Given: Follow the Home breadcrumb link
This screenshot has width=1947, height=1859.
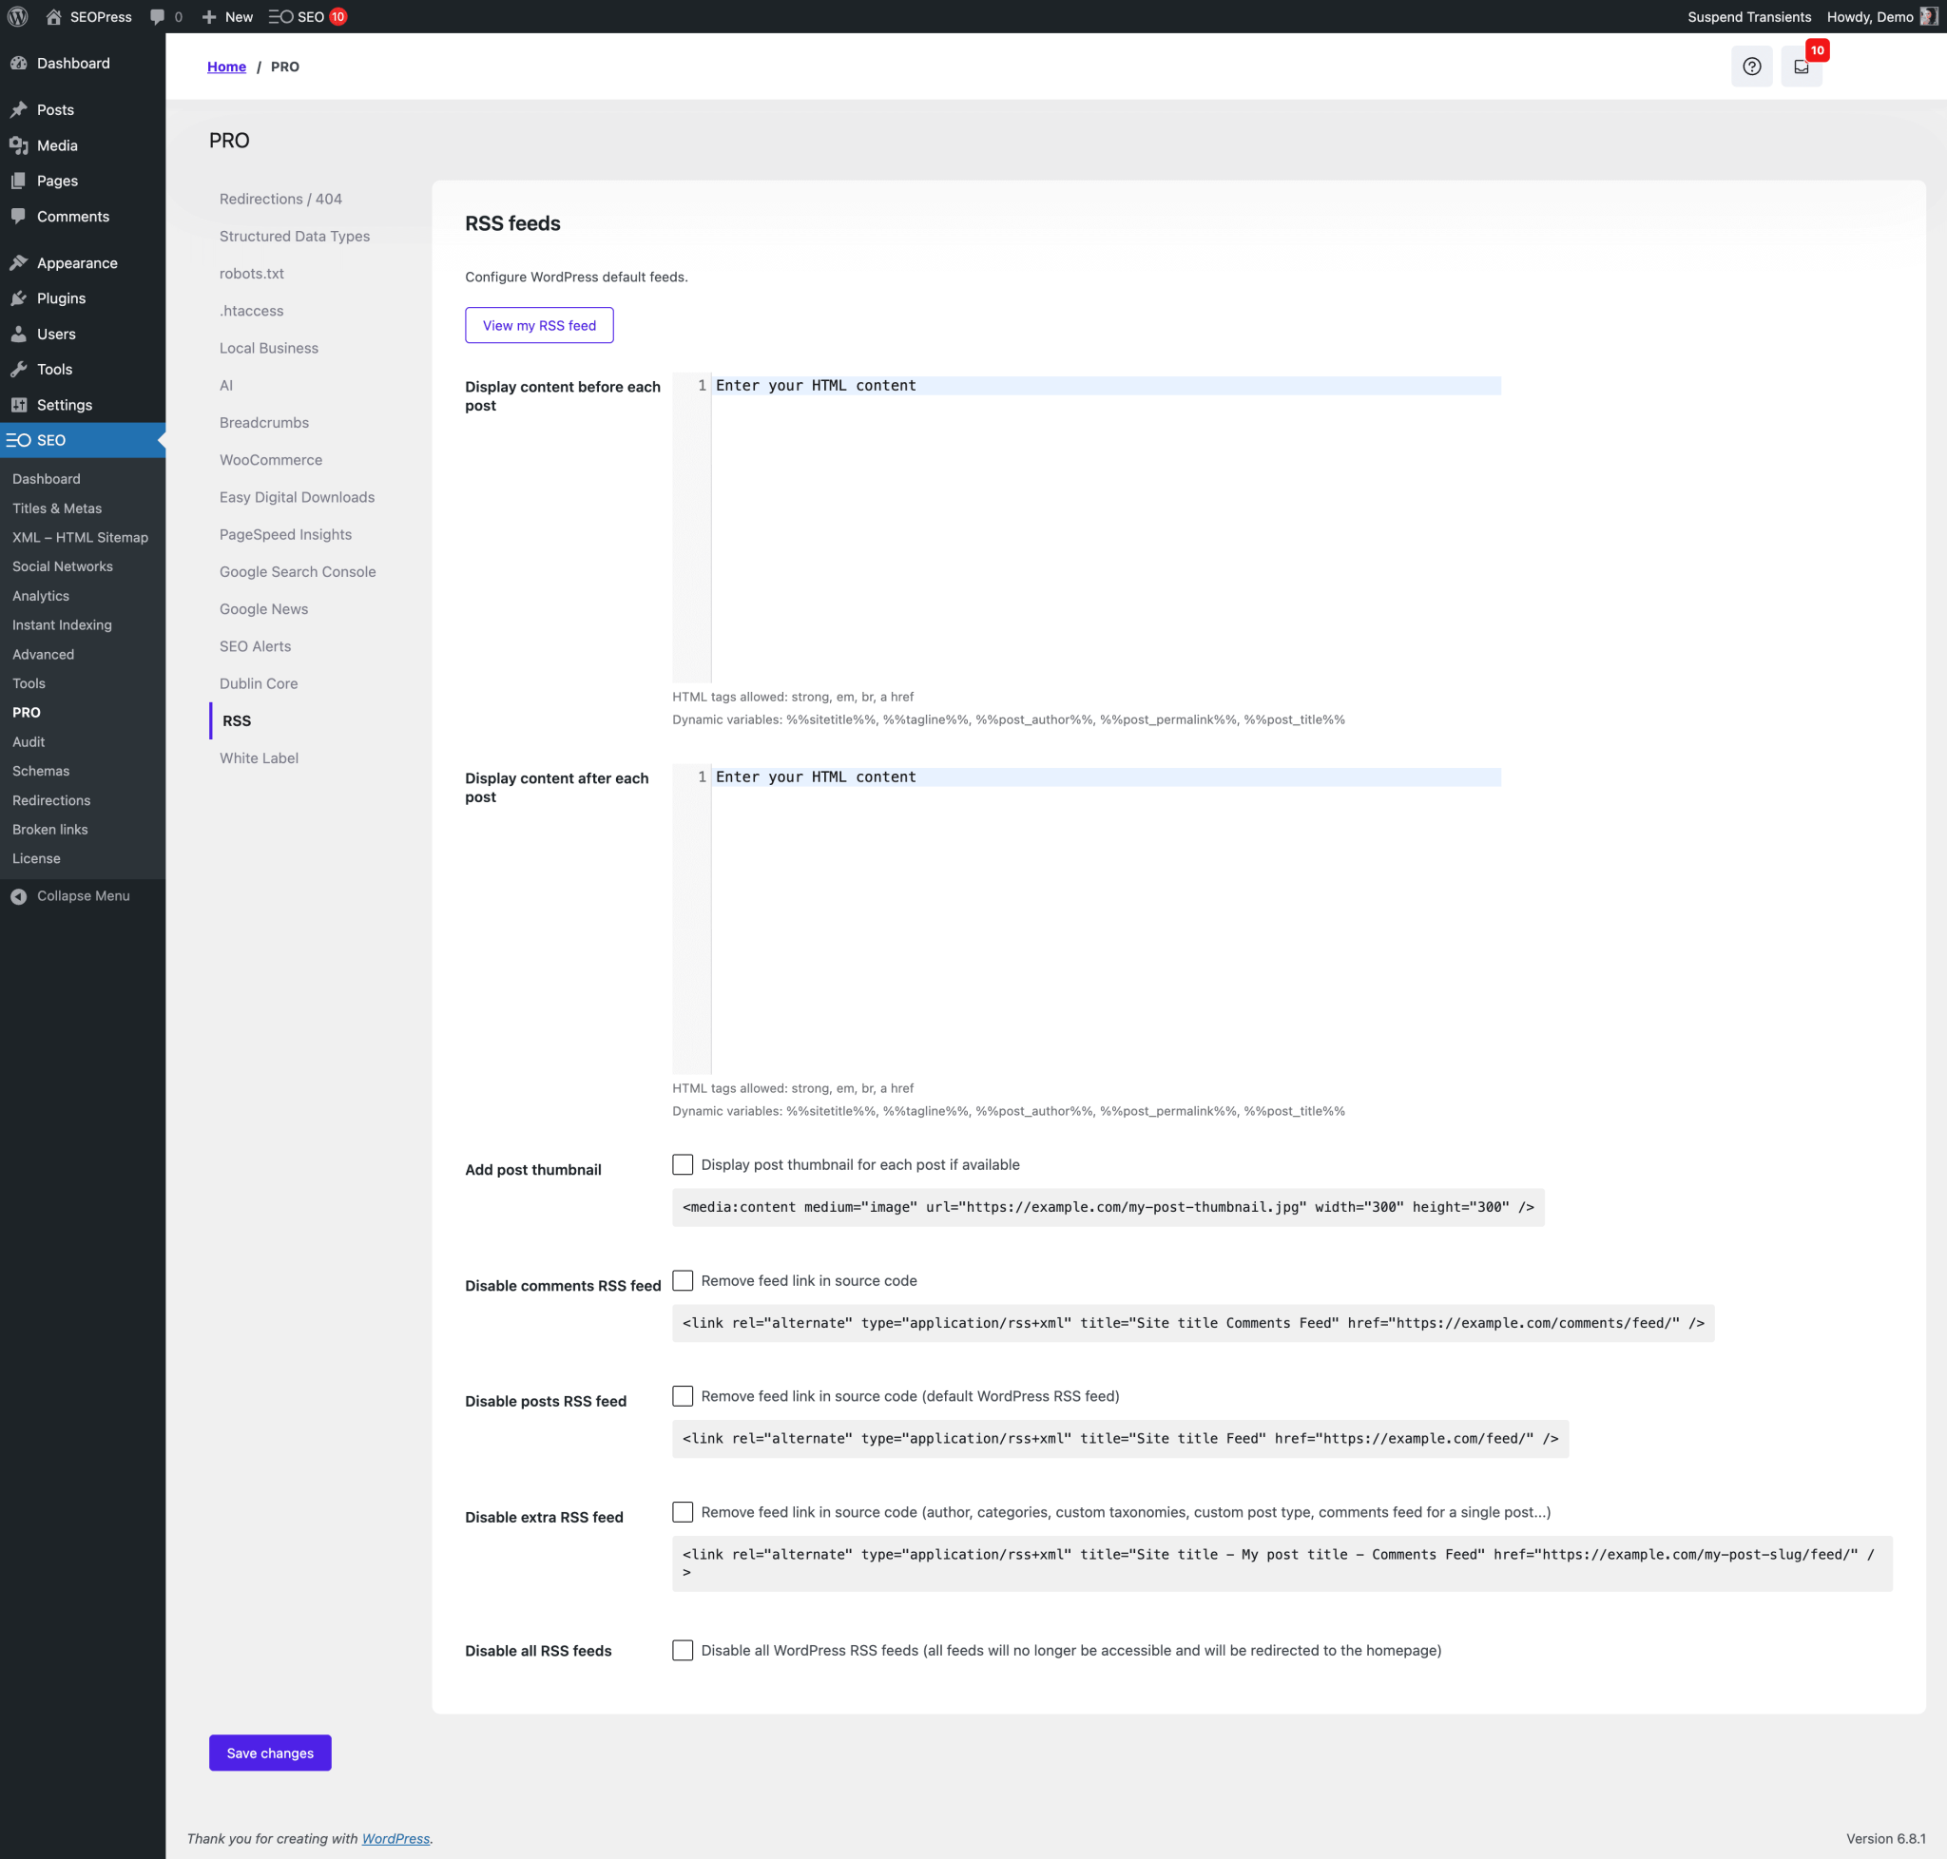Looking at the screenshot, I should tap(226, 67).
